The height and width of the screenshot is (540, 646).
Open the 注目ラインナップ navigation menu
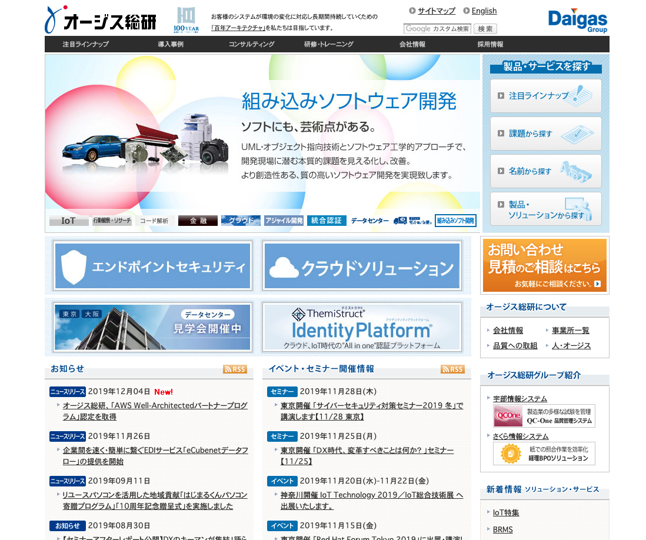(86, 44)
